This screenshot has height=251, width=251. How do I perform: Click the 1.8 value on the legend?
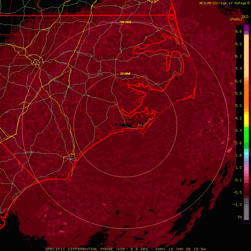pos(238,155)
